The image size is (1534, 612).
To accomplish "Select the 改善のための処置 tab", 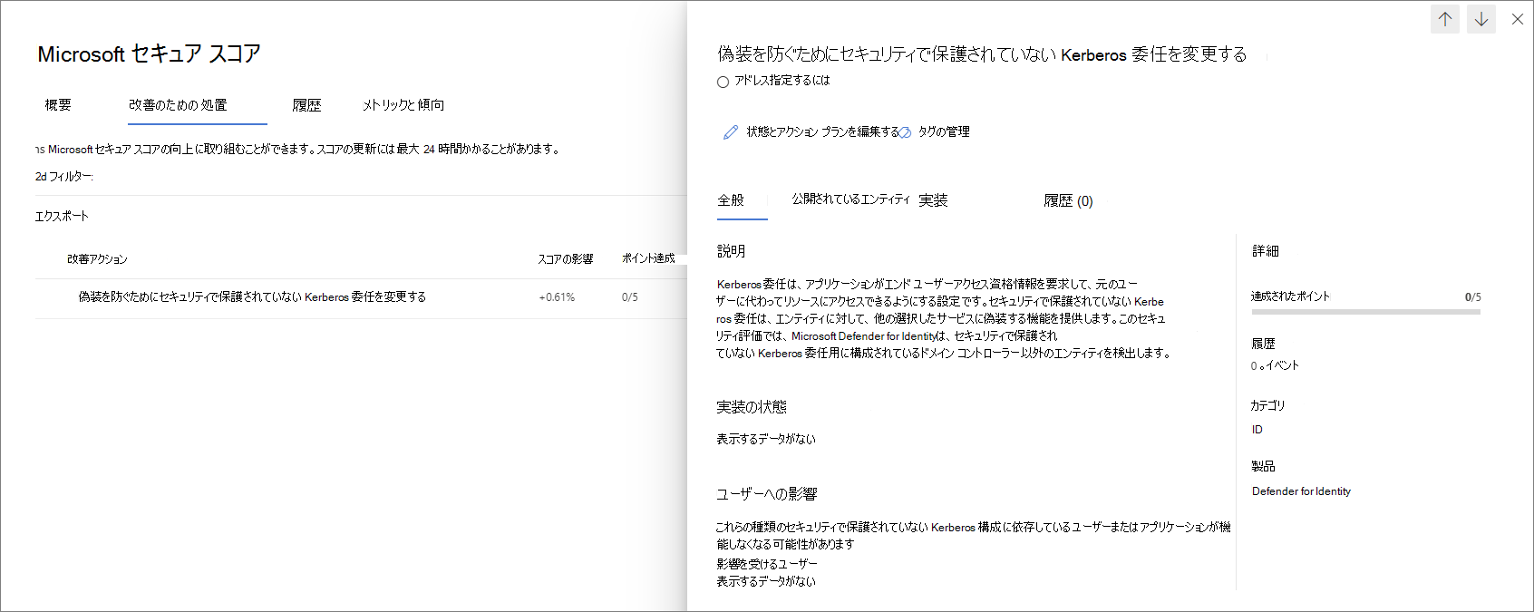I will coord(178,105).
